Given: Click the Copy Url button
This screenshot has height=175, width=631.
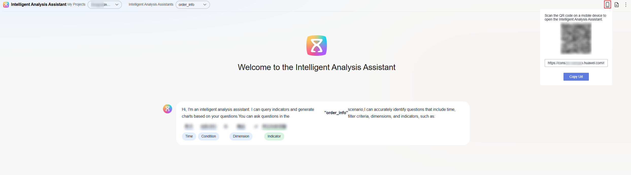Looking at the screenshot, I should [x=576, y=77].
